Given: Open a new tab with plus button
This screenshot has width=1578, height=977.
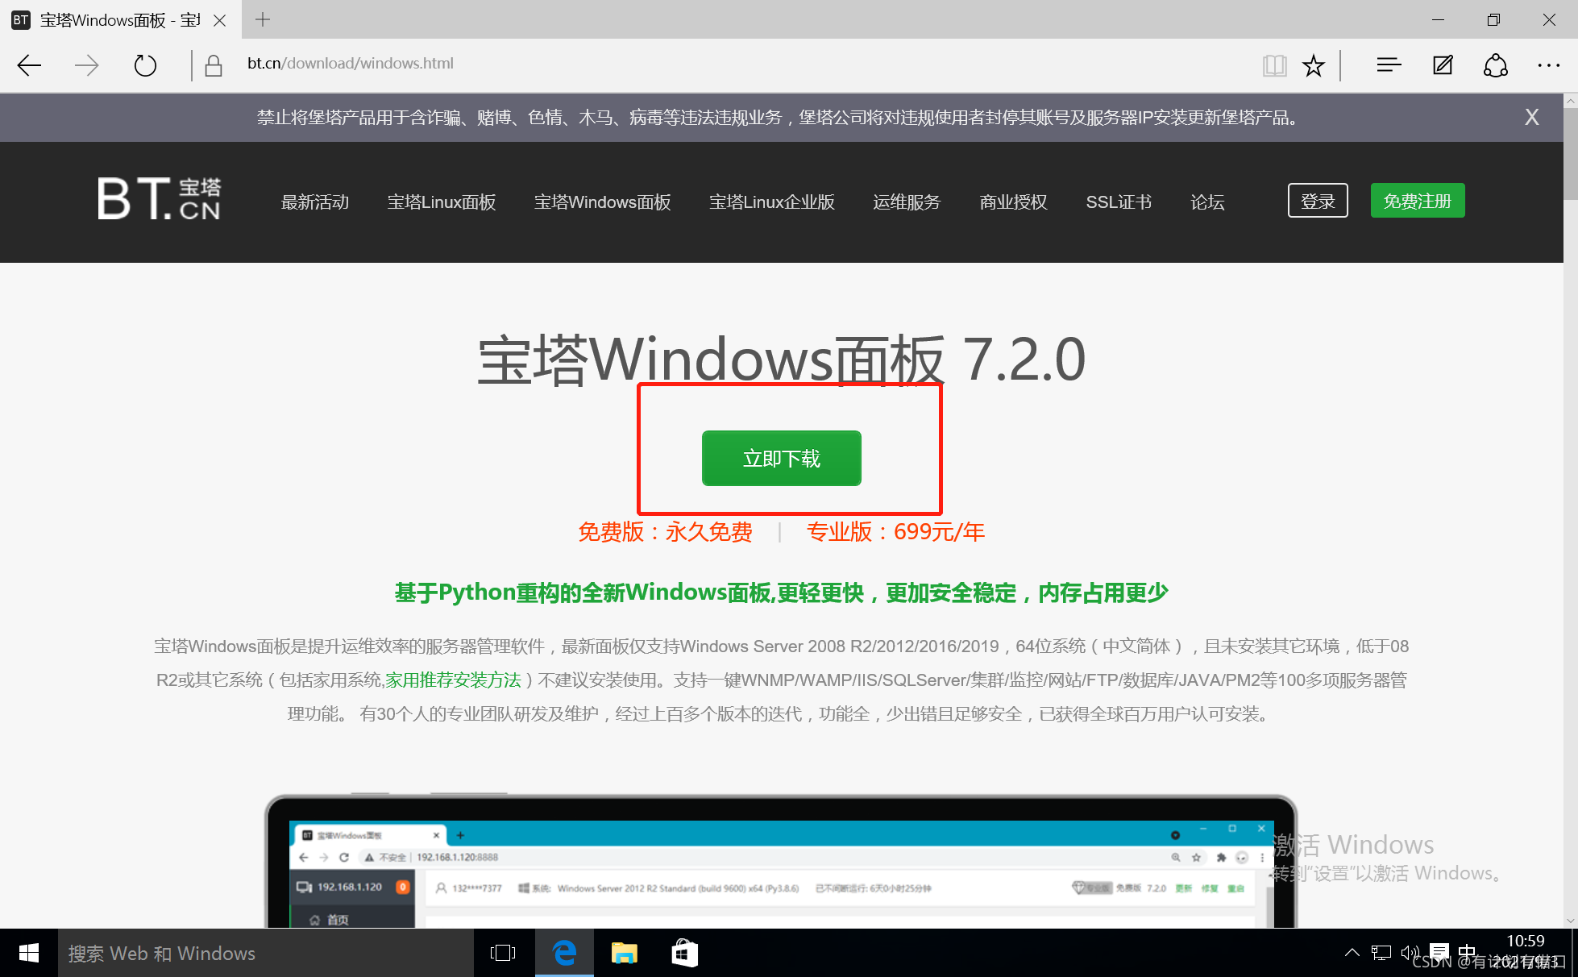Looking at the screenshot, I should 263,19.
